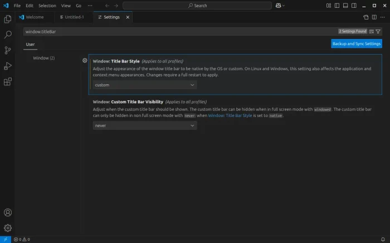This screenshot has width=390, height=243.
Task: Go forward with the right arrow
Action: [x=116, y=6]
